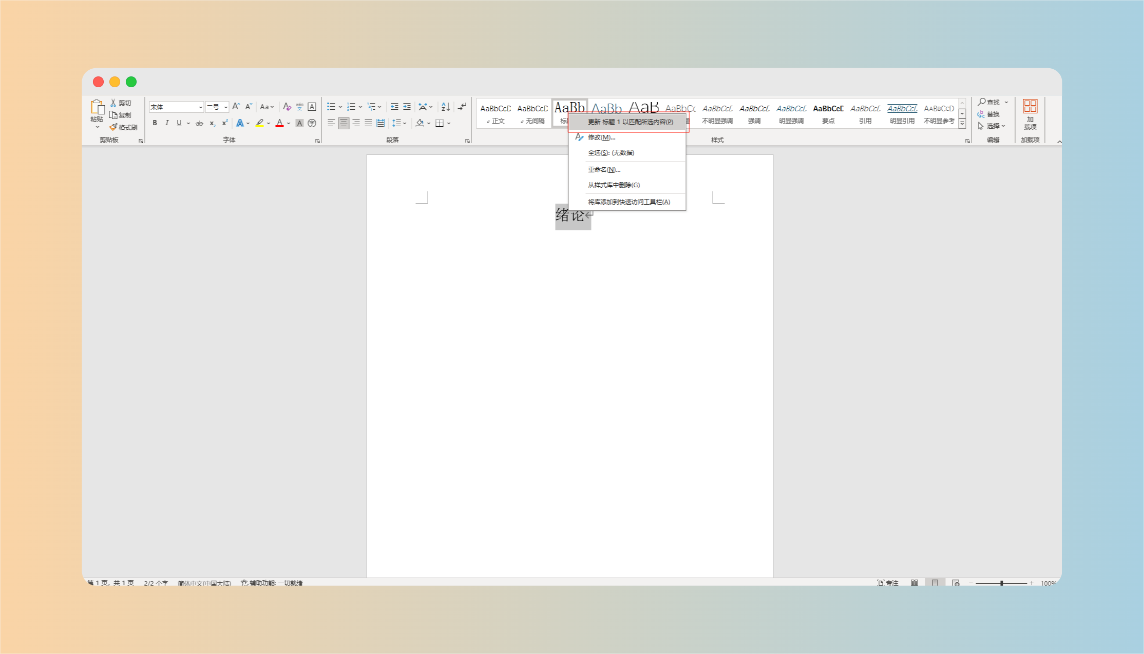1144x654 pixels.
Task: Click the Show Paragraph Marks icon
Action: coord(462,107)
